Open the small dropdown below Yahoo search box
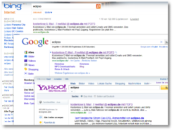 tap(72, 92)
